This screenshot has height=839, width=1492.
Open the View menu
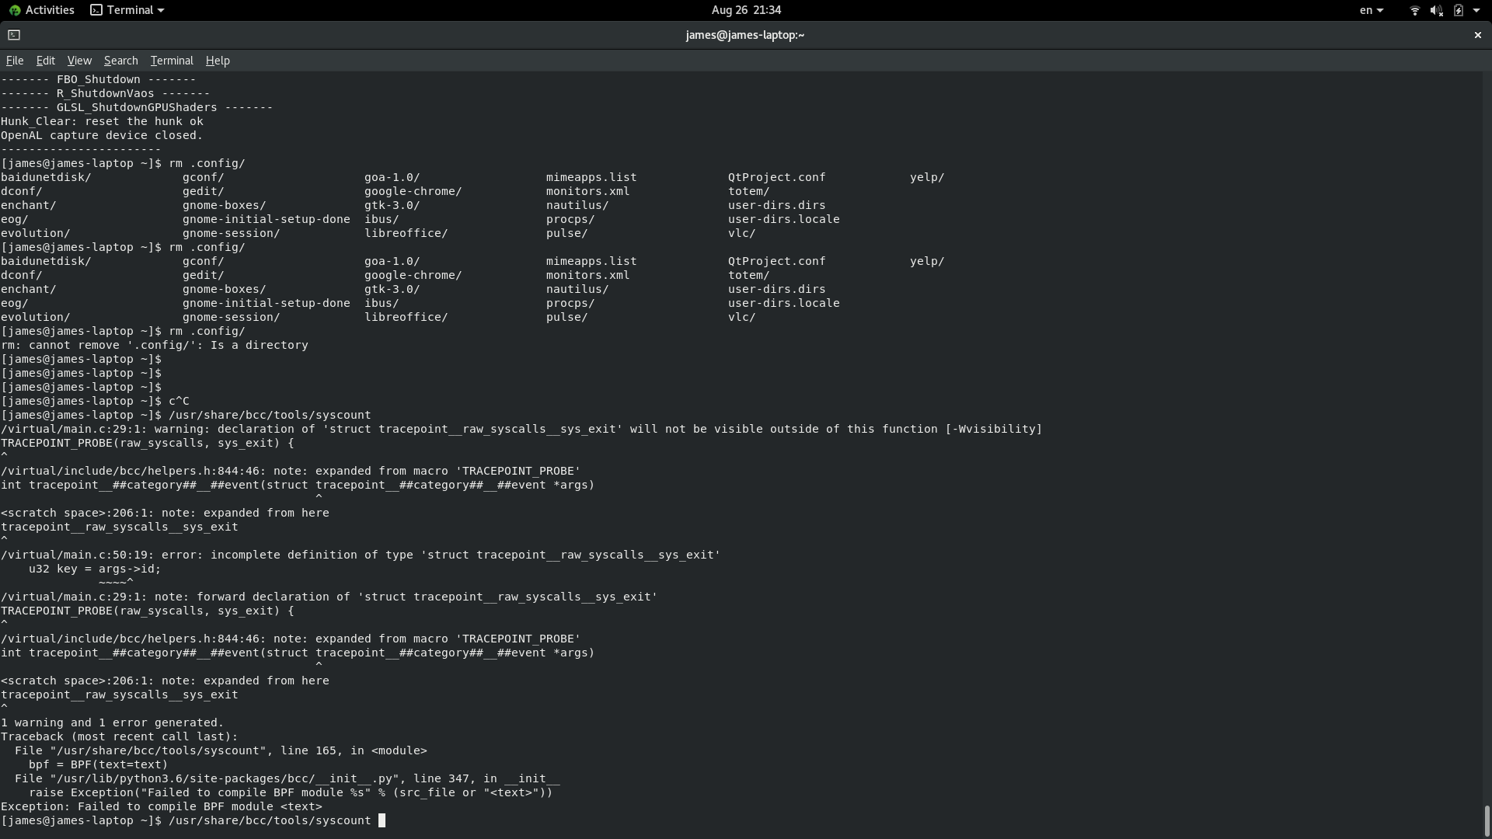pos(79,61)
